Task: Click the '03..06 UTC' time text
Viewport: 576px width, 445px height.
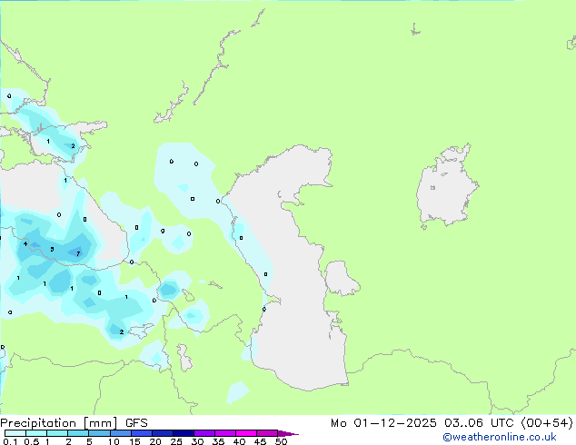Action: (479, 423)
